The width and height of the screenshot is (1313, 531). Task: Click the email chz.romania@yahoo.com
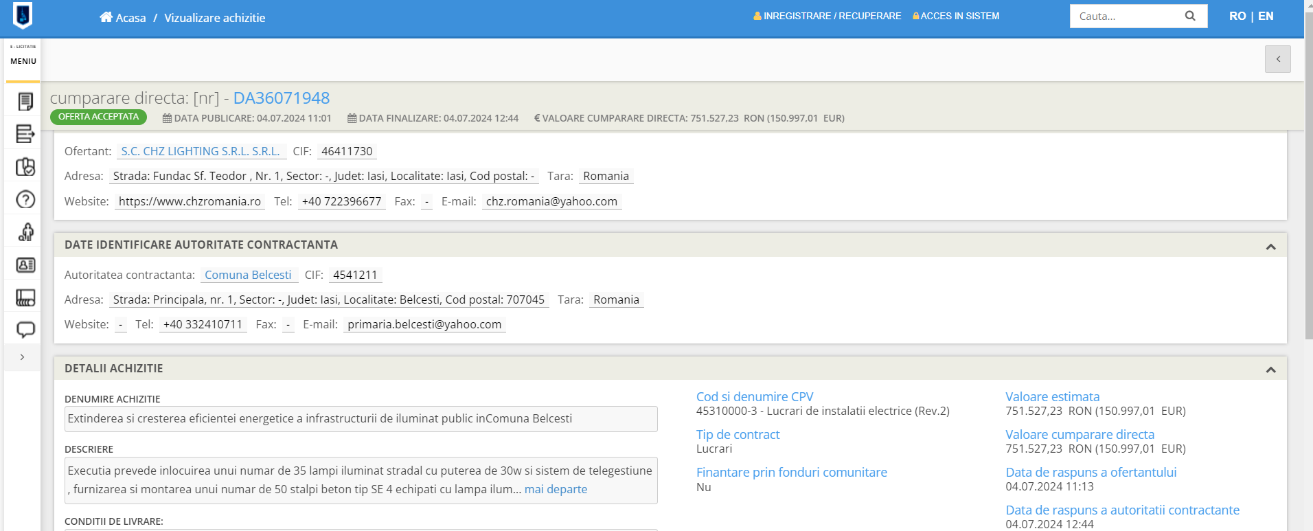point(551,201)
